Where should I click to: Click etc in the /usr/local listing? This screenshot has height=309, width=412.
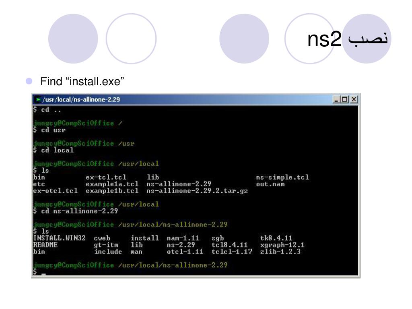pos(39,184)
